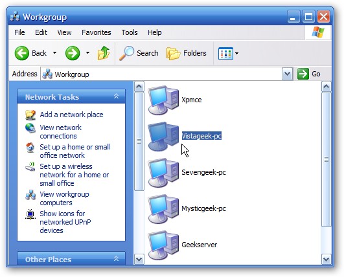Viewport: 344px width, 277px height.
Task: Close the Workgroup window
Action: [323, 16]
